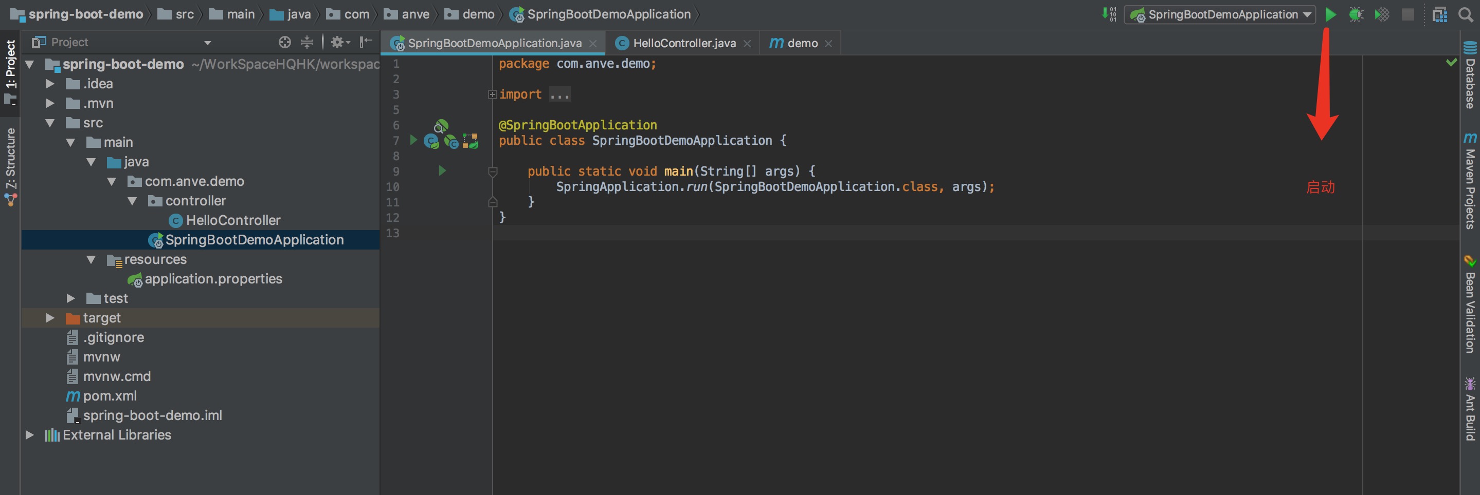Start debugging with the bug icon
Screen dimensions: 1480x495
pyautogui.click(x=1356, y=14)
